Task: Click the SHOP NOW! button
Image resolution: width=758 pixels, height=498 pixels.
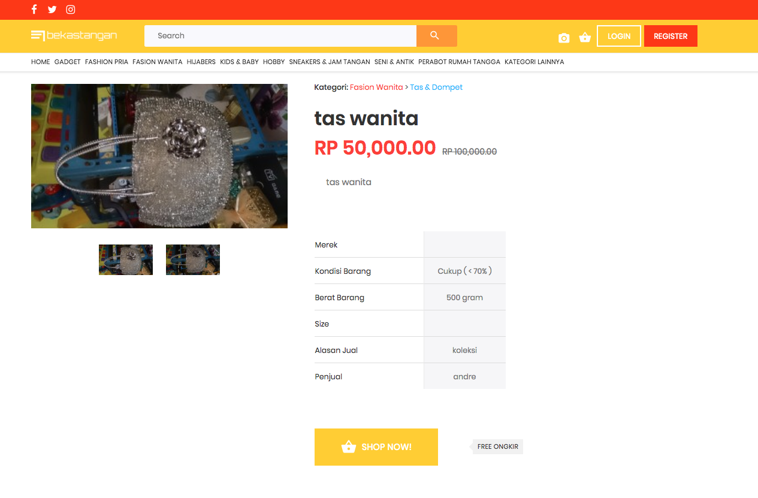Action: pyautogui.click(x=376, y=447)
